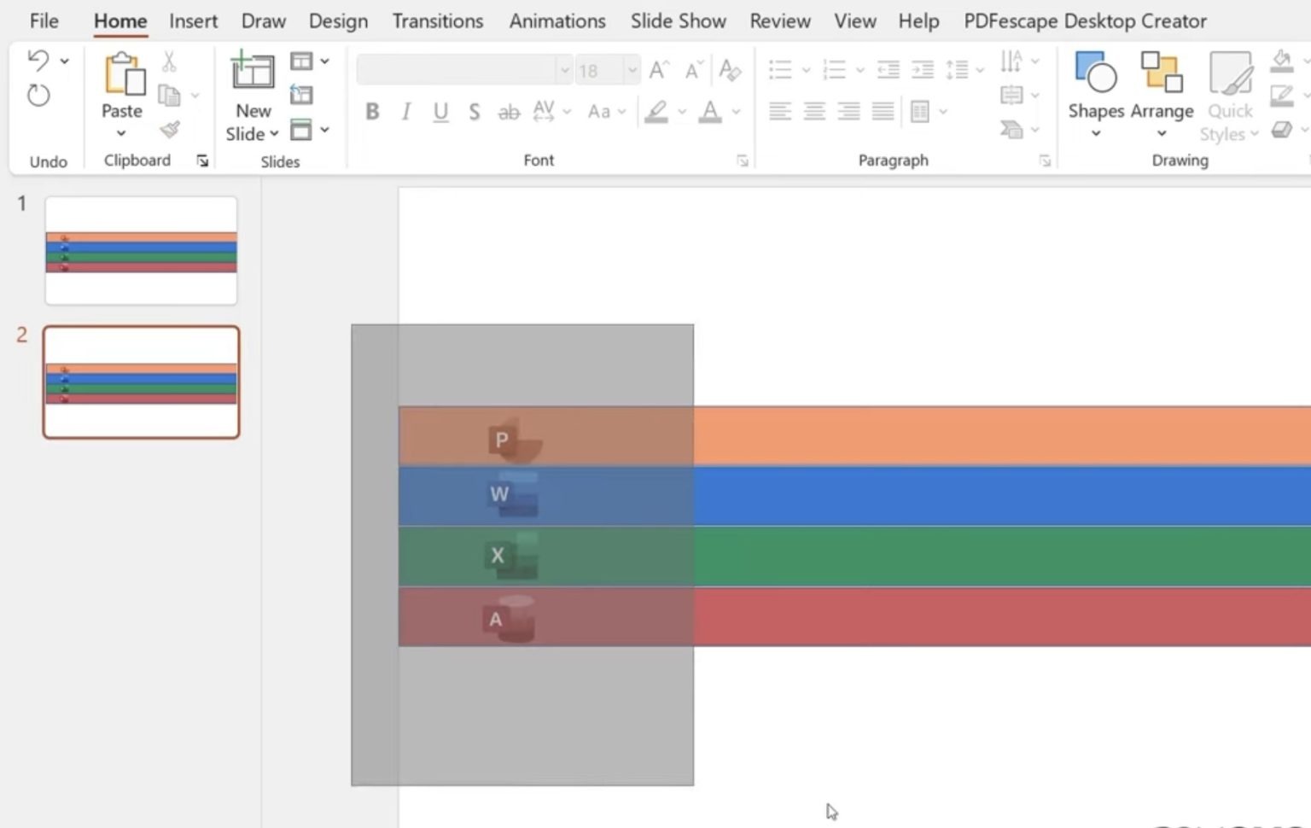Select the Format Painter tool
The height and width of the screenshot is (828, 1311).
coord(171,130)
